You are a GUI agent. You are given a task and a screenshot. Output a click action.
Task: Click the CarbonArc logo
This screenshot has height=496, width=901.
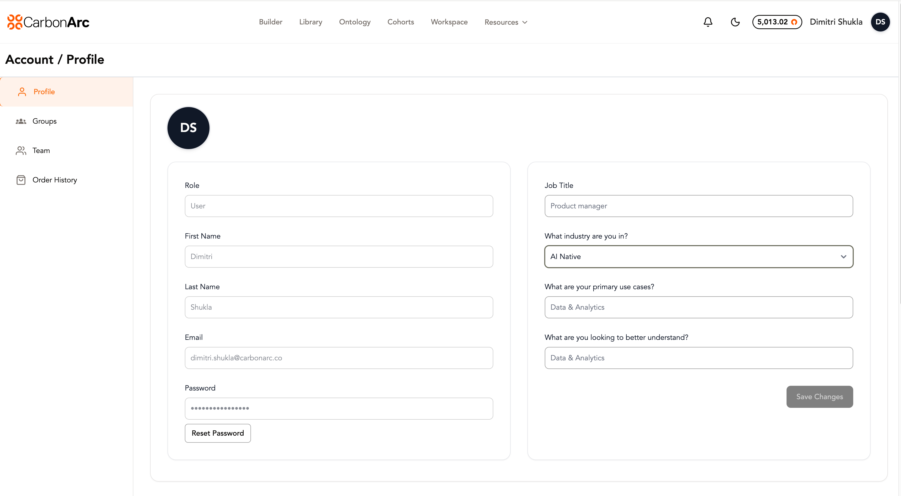48,22
